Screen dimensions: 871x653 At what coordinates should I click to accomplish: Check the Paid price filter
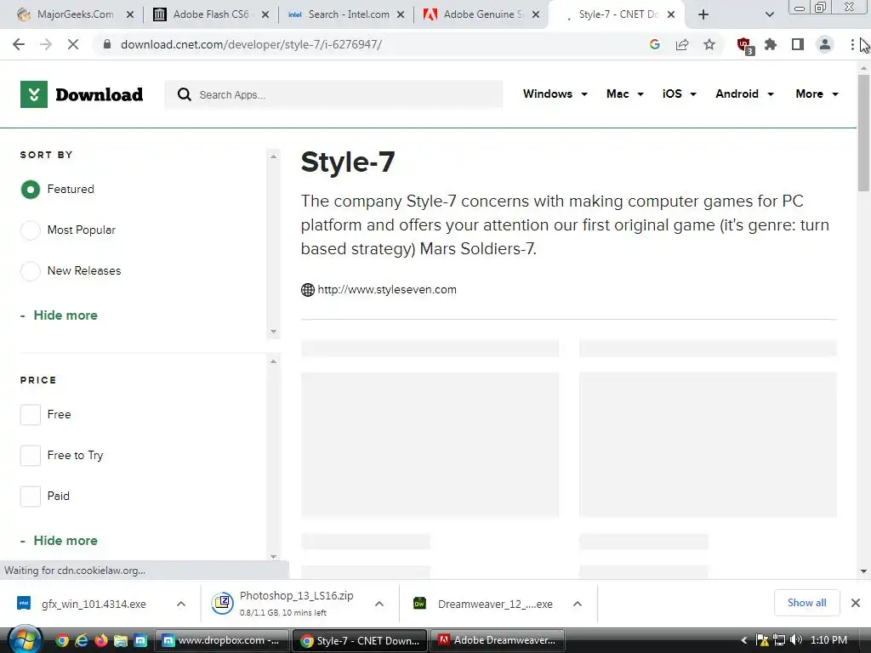pyautogui.click(x=31, y=497)
